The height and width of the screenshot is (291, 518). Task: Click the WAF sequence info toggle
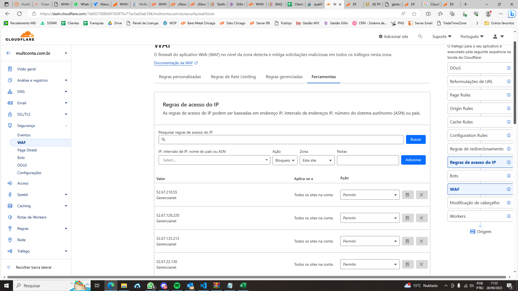pyautogui.click(x=509, y=189)
